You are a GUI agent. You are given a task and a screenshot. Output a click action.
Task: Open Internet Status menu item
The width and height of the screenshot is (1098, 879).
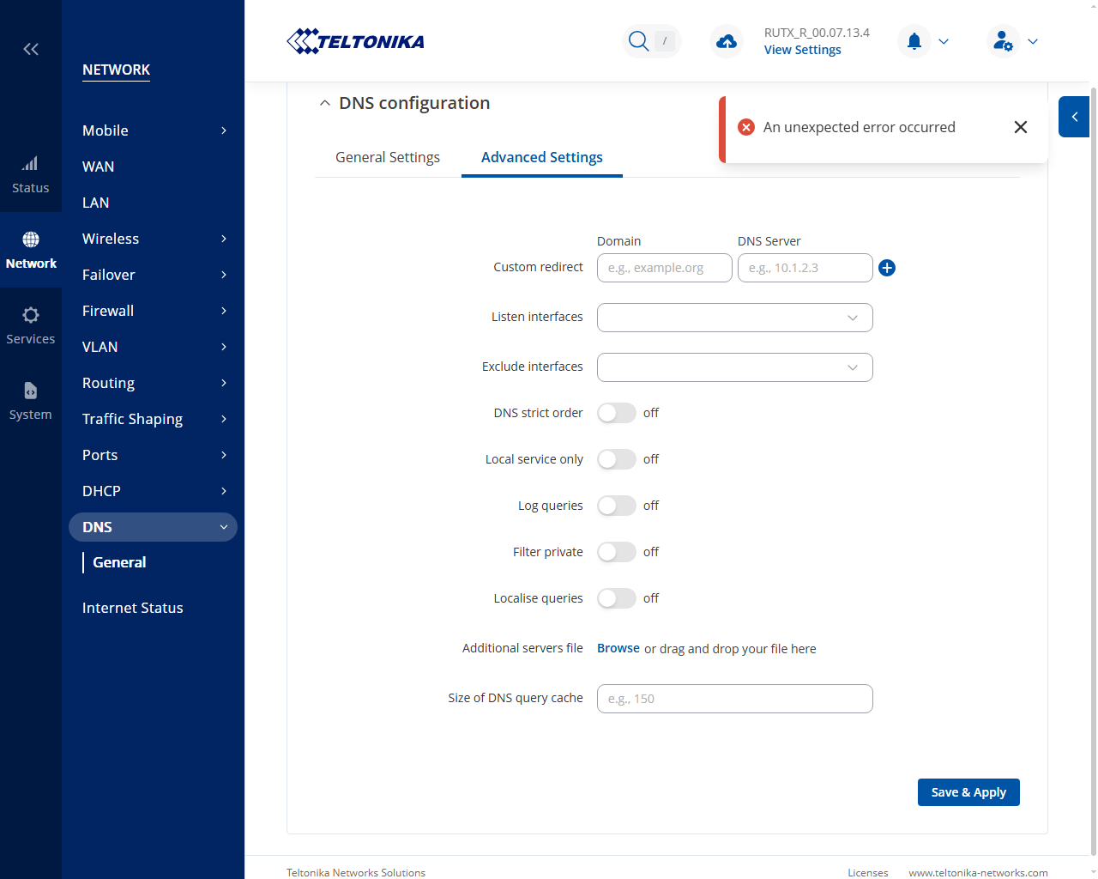pyautogui.click(x=133, y=608)
